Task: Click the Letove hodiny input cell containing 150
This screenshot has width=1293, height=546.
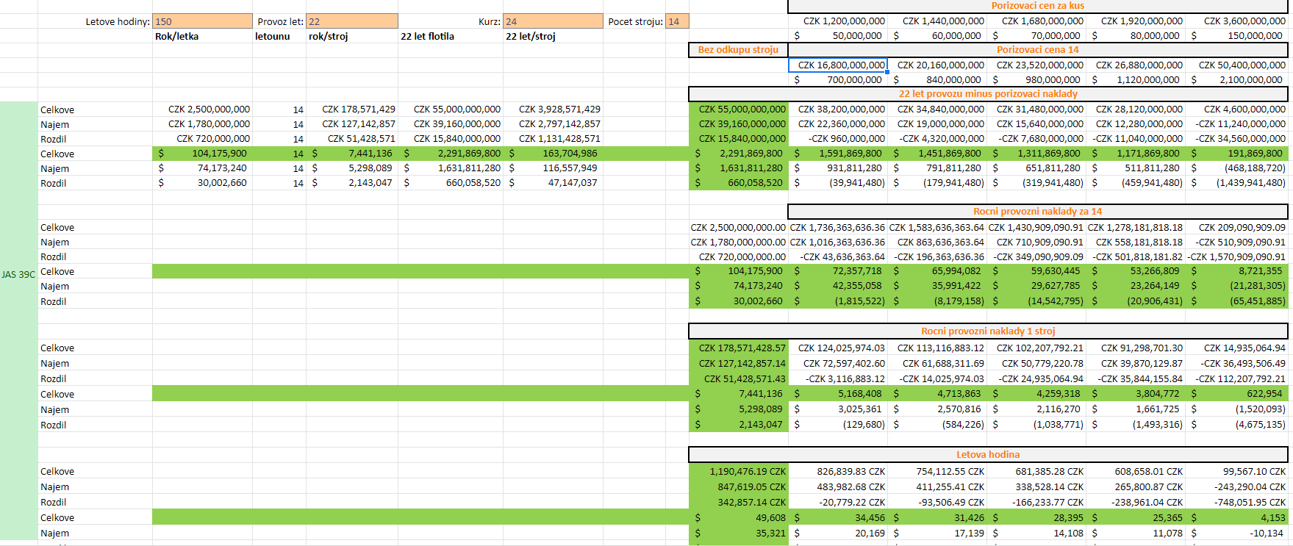Action: tap(201, 21)
